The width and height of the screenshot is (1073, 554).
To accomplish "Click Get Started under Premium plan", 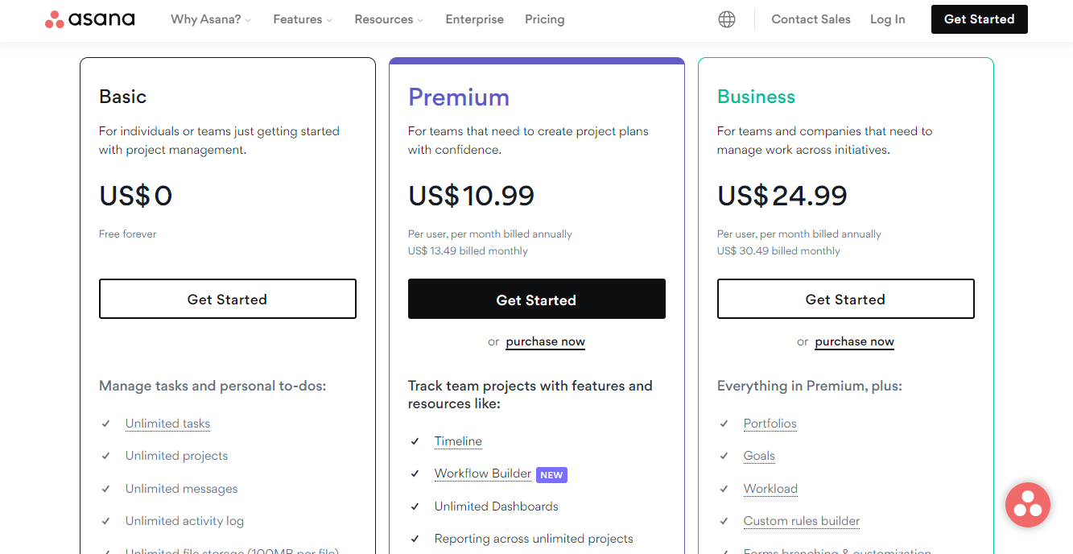I will 536,300.
